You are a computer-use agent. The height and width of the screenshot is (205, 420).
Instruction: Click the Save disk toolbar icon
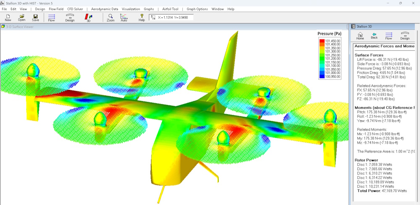[x=35, y=18]
